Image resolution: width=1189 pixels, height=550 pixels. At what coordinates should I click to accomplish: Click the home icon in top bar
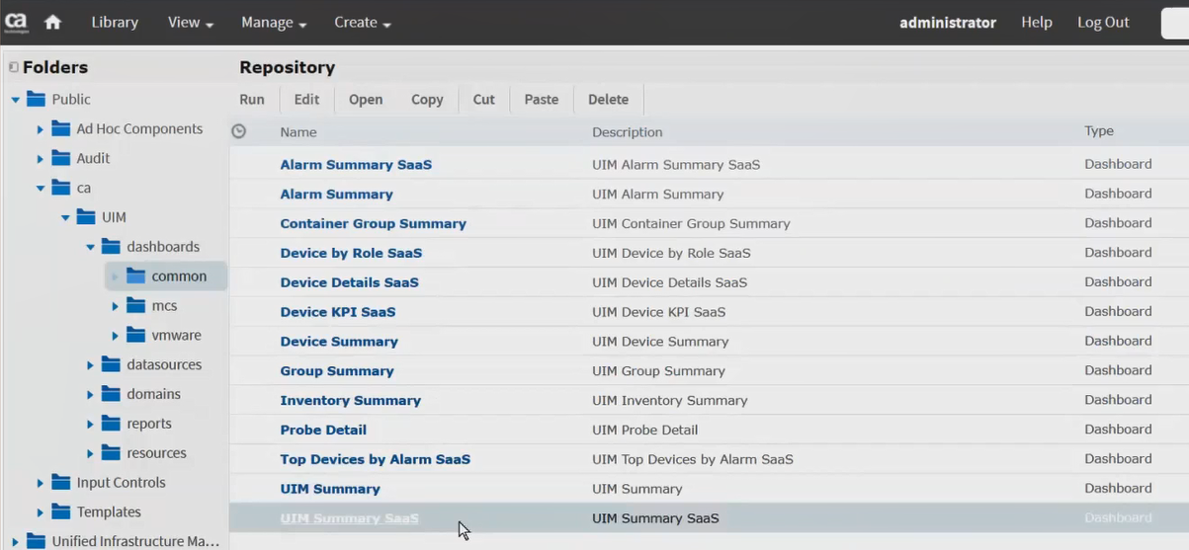coord(52,22)
